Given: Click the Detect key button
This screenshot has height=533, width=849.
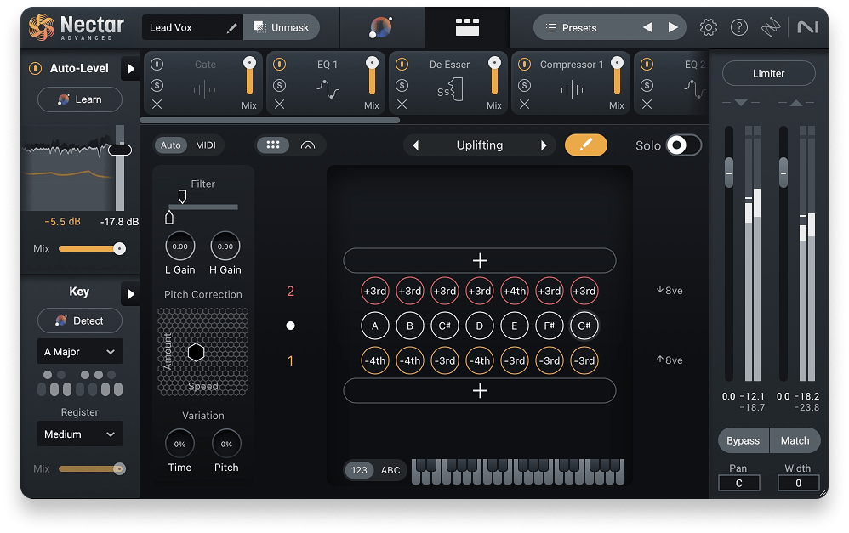Looking at the screenshot, I should (x=79, y=321).
